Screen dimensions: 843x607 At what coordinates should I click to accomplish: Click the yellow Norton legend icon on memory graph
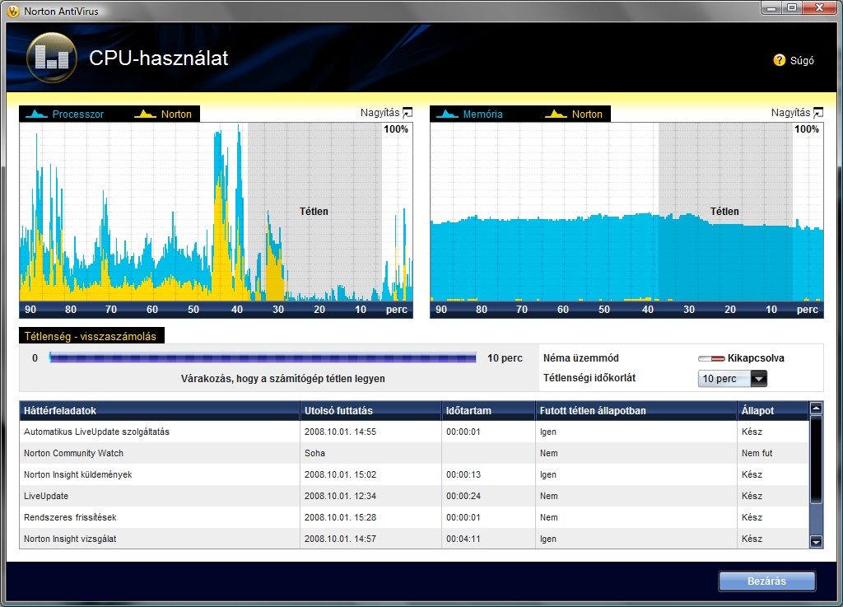(556, 114)
